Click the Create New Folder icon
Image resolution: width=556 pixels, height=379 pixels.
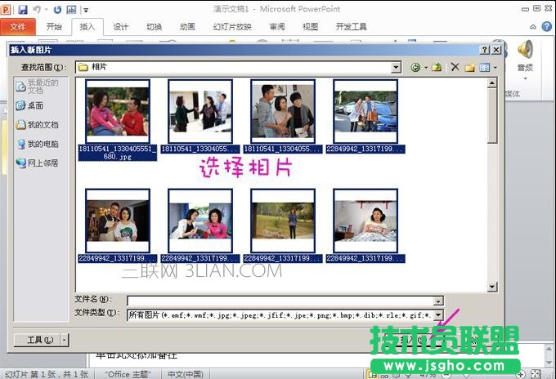pos(470,67)
